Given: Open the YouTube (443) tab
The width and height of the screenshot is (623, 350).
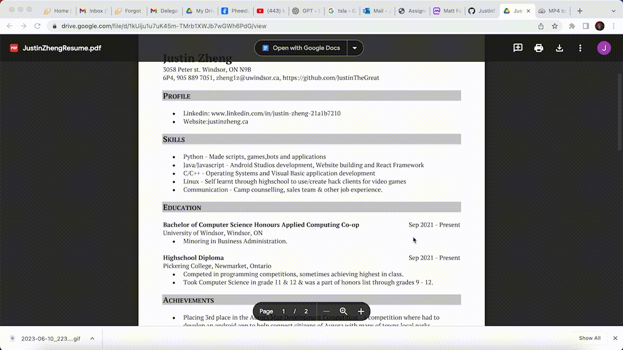Looking at the screenshot, I should tap(270, 11).
